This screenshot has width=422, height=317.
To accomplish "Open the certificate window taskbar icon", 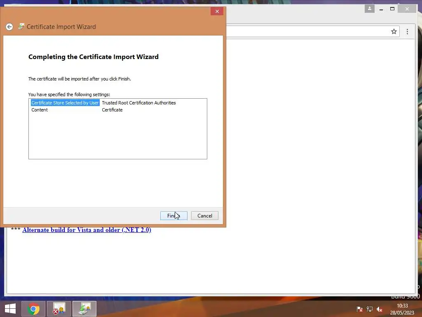I will [59, 309].
